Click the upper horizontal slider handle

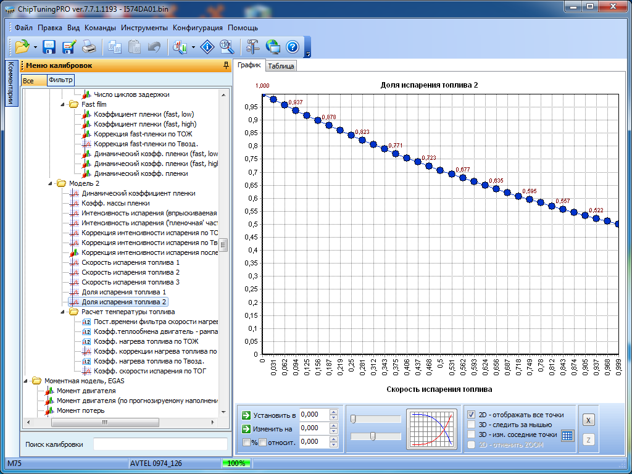point(353,419)
